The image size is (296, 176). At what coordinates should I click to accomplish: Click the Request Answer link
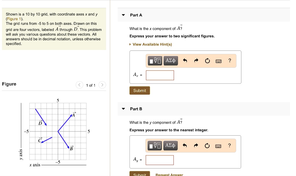169,174
